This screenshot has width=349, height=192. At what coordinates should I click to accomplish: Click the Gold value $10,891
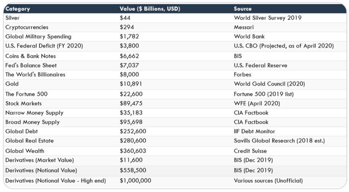click(x=131, y=84)
